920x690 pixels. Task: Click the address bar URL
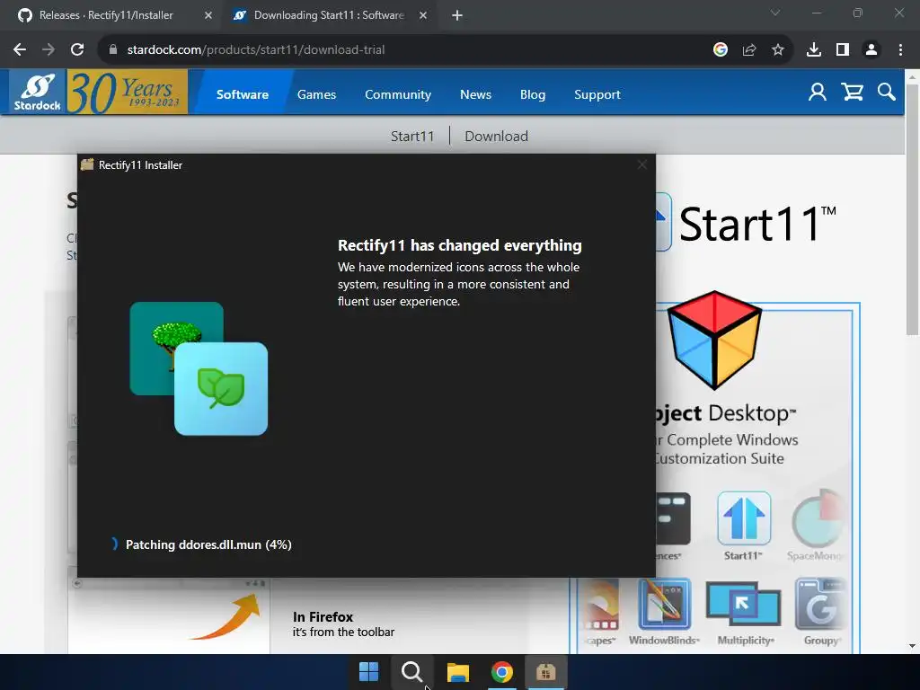pos(256,50)
